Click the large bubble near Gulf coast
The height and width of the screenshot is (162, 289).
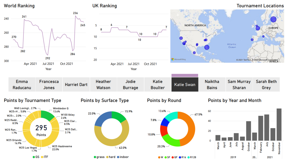coord(207,47)
